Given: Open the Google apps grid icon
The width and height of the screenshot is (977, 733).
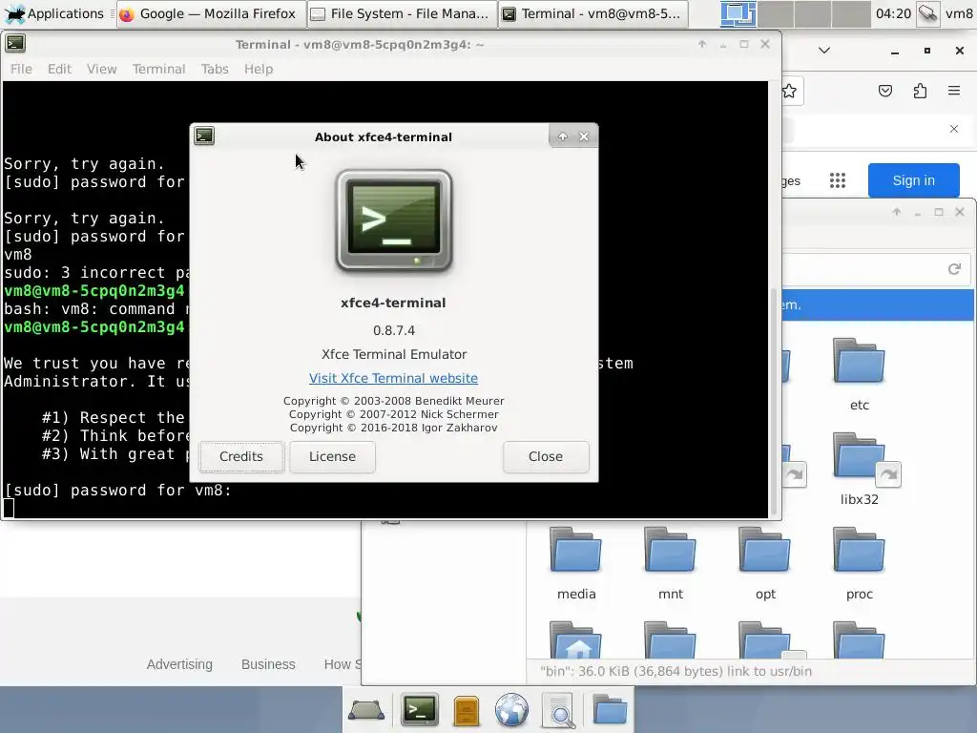Looking at the screenshot, I should [x=838, y=180].
